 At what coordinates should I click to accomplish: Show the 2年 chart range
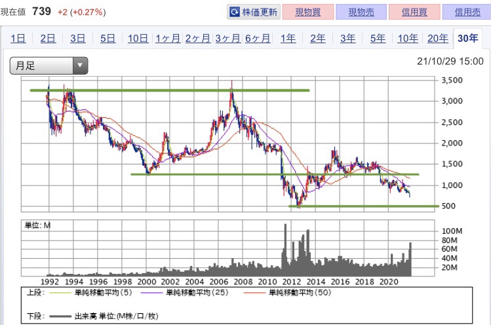click(x=318, y=38)
